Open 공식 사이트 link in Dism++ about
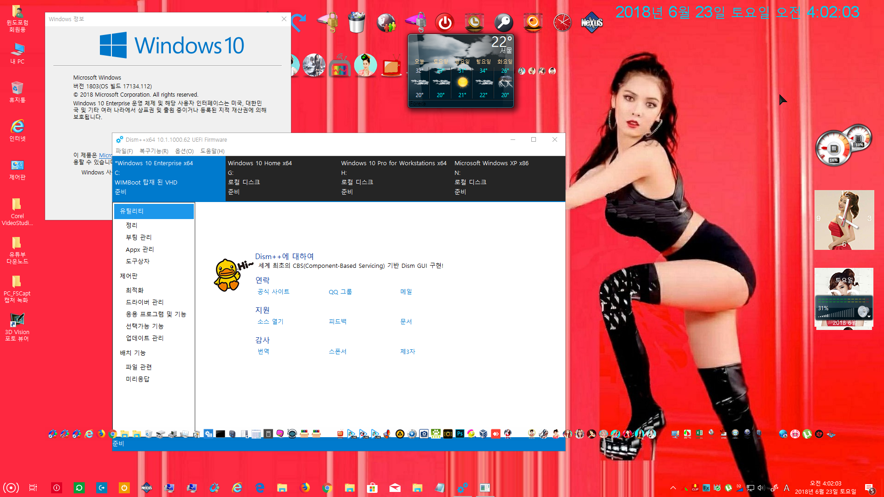884x497 pixels. click(x=273, y=291)
